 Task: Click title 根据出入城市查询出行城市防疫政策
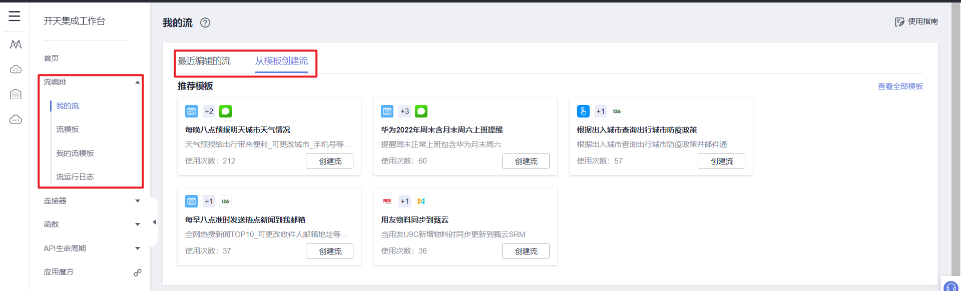[637, 130]
